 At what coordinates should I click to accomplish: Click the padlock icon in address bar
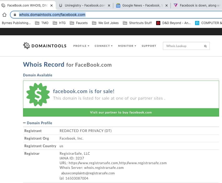15,15
